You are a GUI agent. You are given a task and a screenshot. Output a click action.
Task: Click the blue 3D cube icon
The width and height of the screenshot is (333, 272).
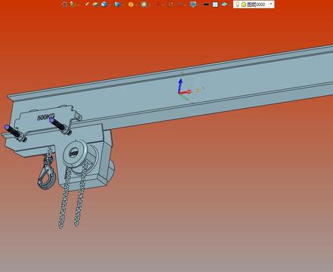pos(104,5)
